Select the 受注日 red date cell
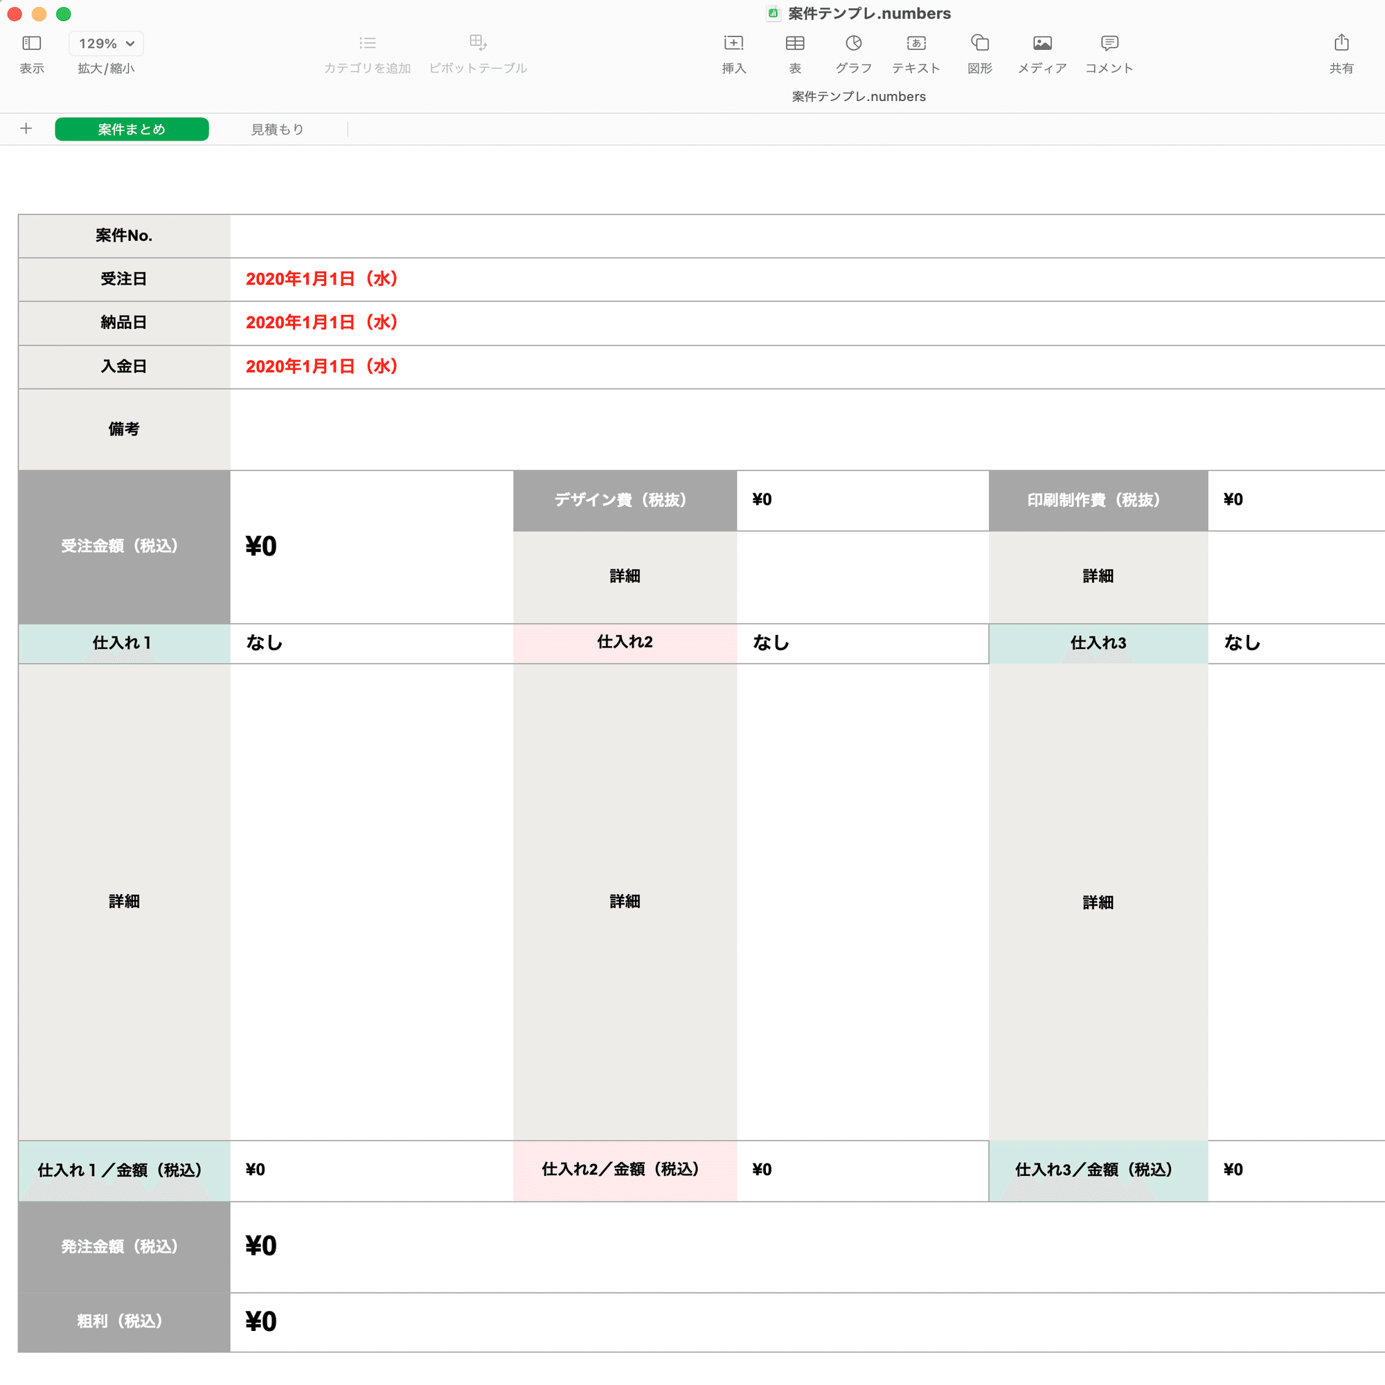1385x1385 pixels. pyautogui.click(x=322, y=279)
